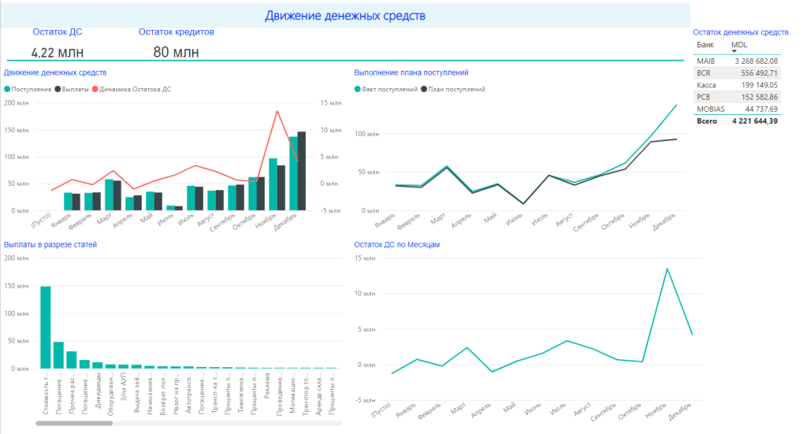Click the Движение денежных средств title banner

[346, 16]
